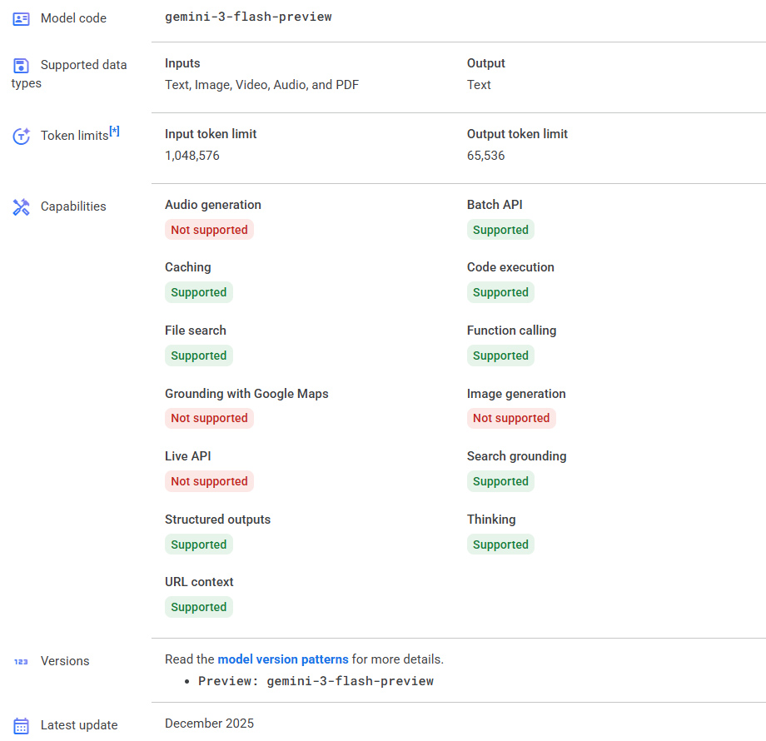Click the Latest update calendar icon
Image resolution: width=766 pixels, height=741 pixels.
point(21,726)
